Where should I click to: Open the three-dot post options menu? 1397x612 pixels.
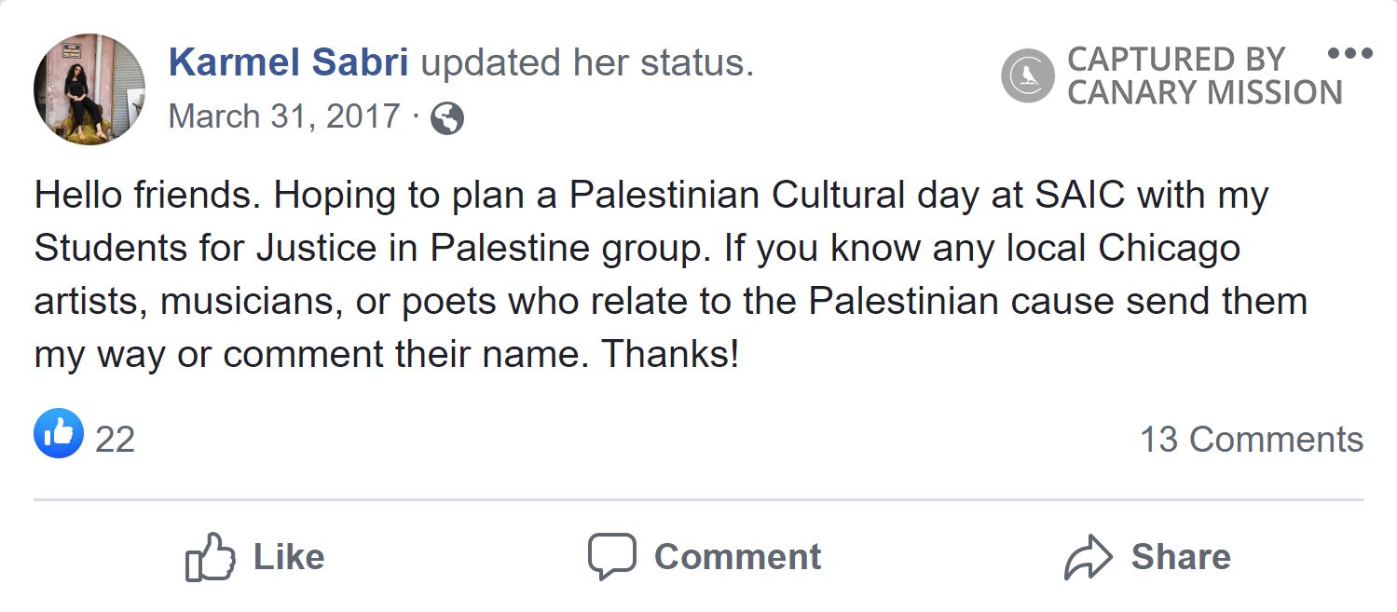tap(1349, 53)
